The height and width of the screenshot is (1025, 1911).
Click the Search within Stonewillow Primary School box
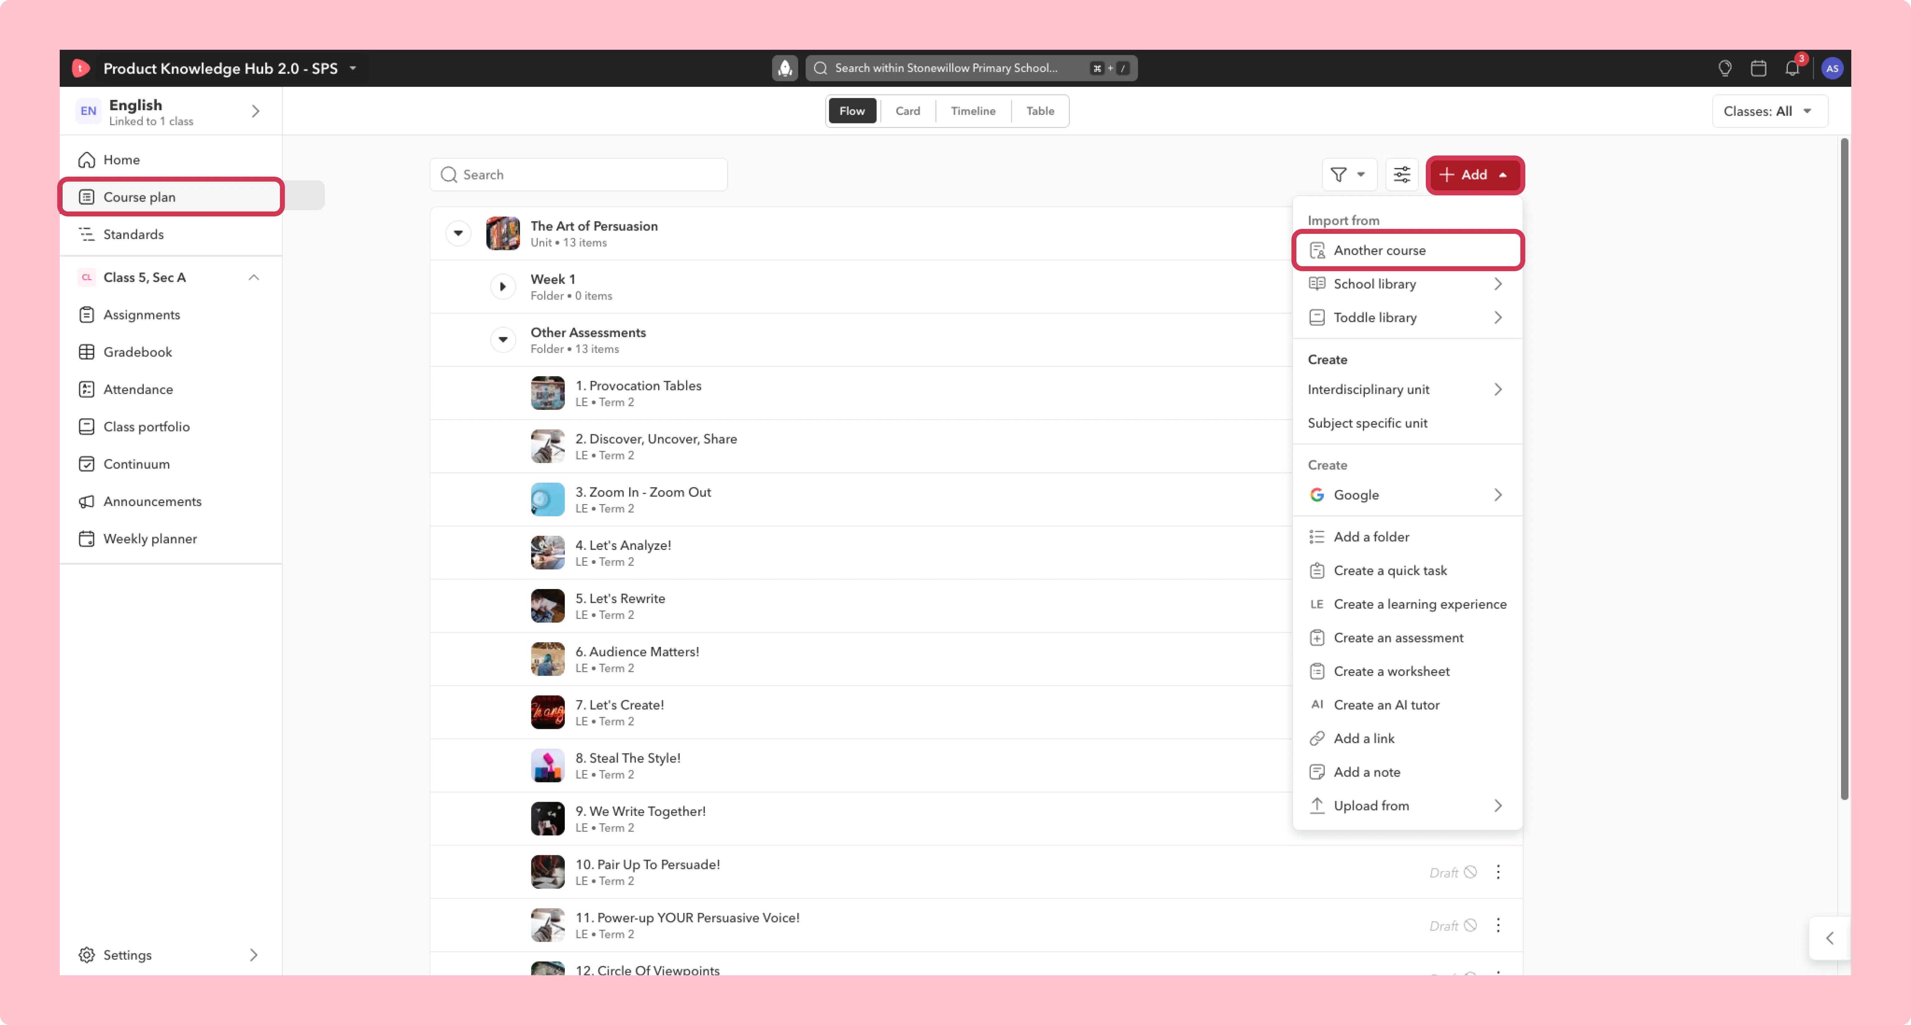tap(971, 68)
